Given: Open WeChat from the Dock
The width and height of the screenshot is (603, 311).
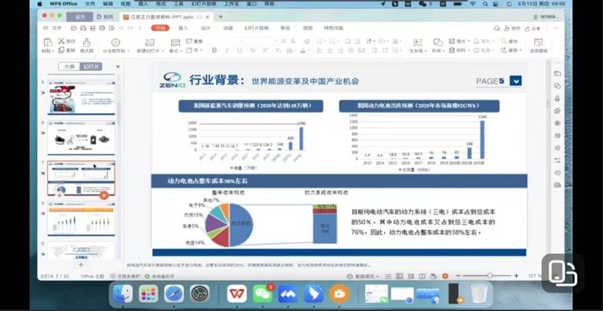Looking at the screenshot, I should (262, 295).
